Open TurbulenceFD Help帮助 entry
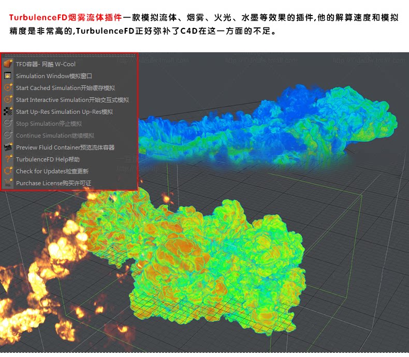 pyautogui.click(x=48, y=159)
